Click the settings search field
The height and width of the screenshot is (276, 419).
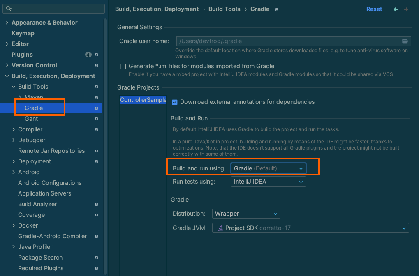(54, 9)
